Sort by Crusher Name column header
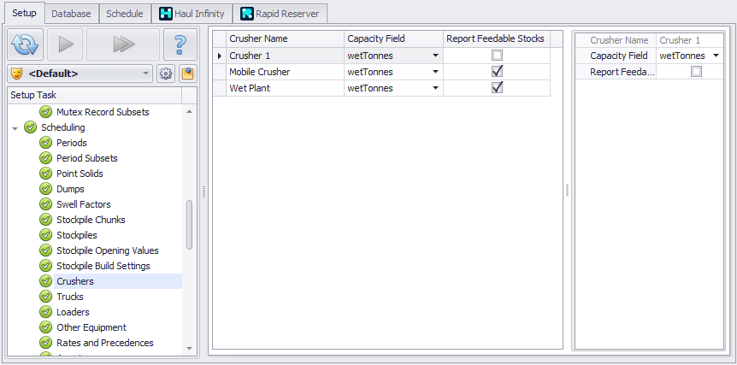This screenshot has height=365, width=737. pyautogui.click(x=285, y=38)
